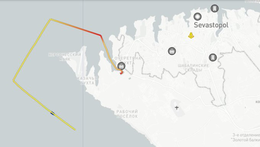Screen dimensions: 260x147
Task: Click the Очеретяна бухта label
Action: click(128, 60)
